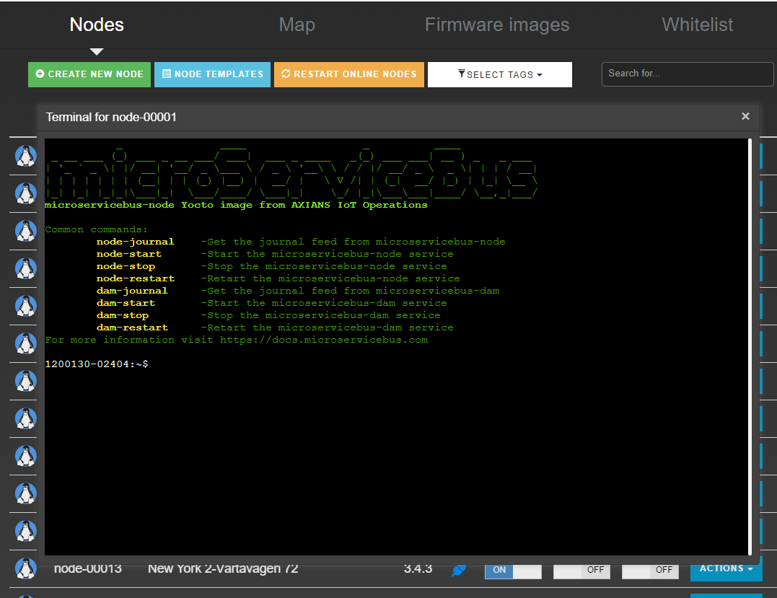
Task: Click version number 3.4.3
Action: click(418, 568)
